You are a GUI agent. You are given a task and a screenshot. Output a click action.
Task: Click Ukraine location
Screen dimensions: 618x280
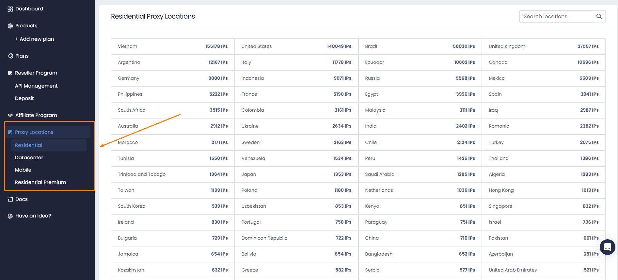296,126
